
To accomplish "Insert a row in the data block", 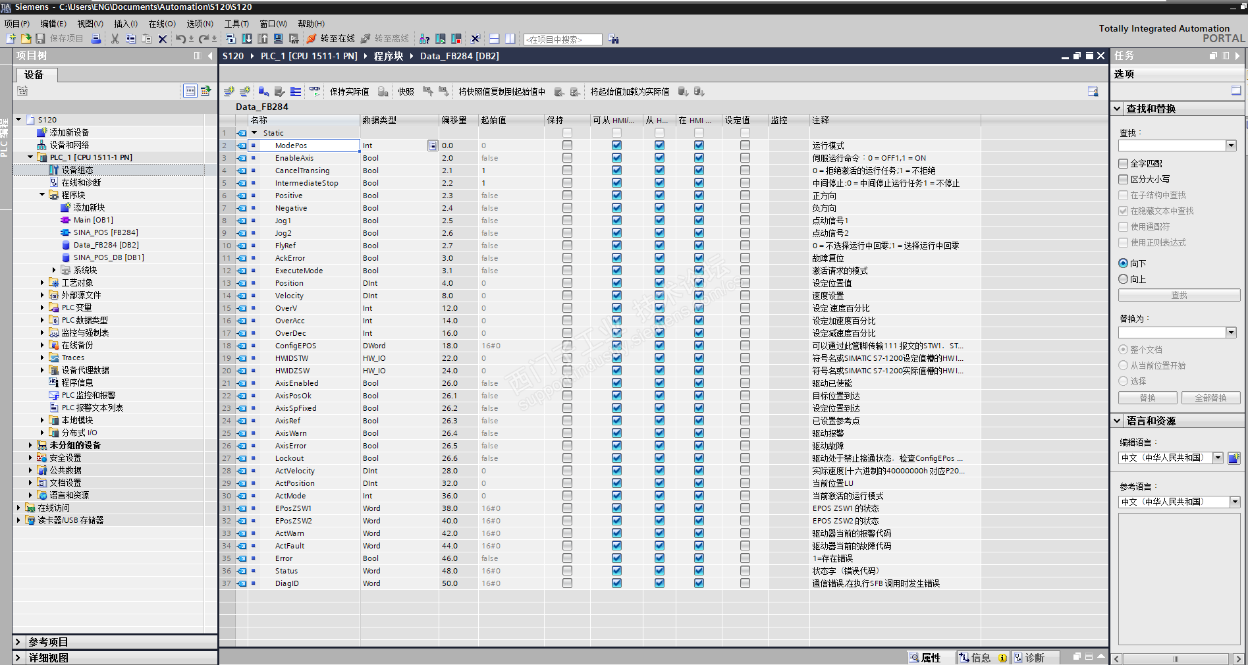I will coord(229,92).
